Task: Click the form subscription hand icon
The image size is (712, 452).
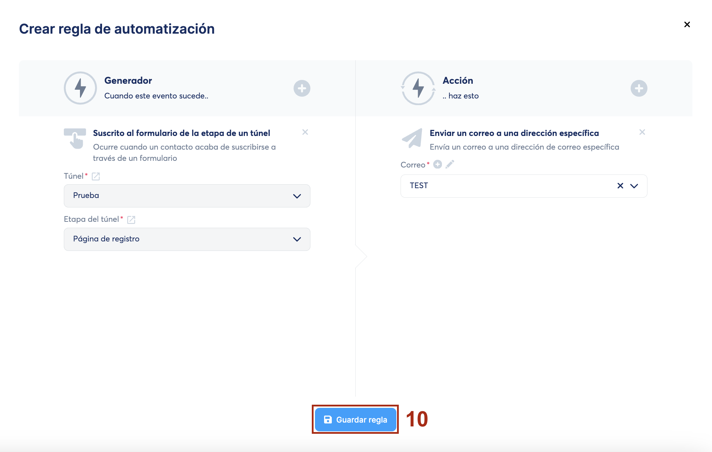Action: click(x=75, y=139)
